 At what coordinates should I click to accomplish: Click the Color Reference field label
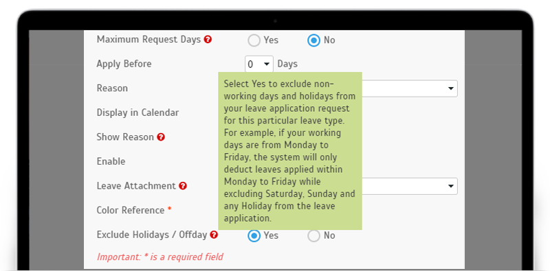coord(131,210)
